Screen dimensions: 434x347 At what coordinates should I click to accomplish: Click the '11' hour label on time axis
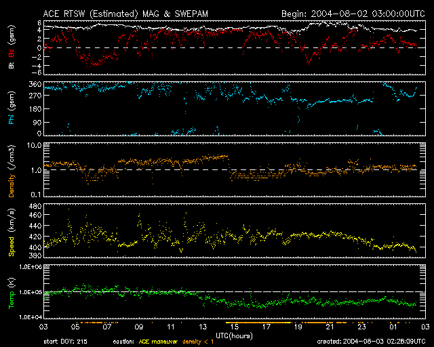pyautogui.click(x=171, y=327)
